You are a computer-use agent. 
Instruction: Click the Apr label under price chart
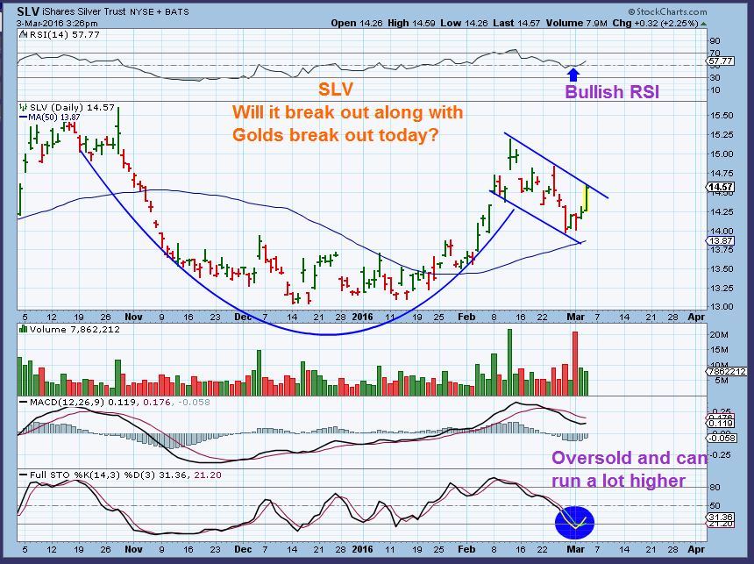click(x=696, y=317)
